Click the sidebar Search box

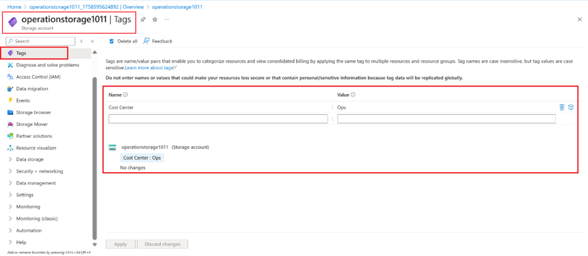click(41, 41)
